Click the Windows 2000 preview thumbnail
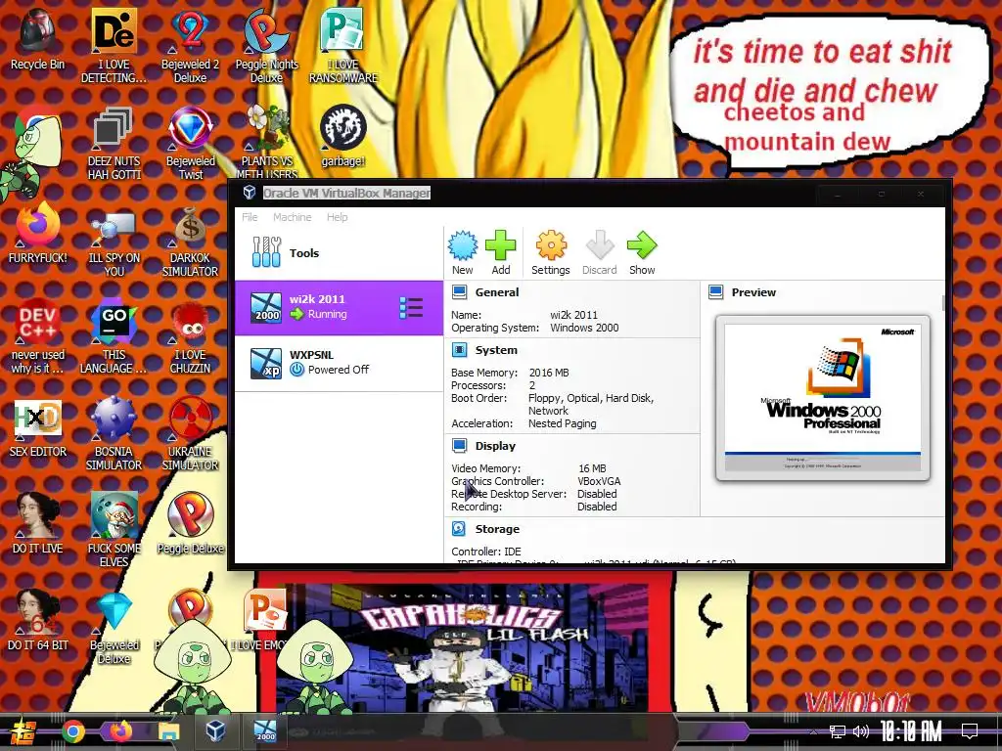1002x751 pixels. (822, 397)
